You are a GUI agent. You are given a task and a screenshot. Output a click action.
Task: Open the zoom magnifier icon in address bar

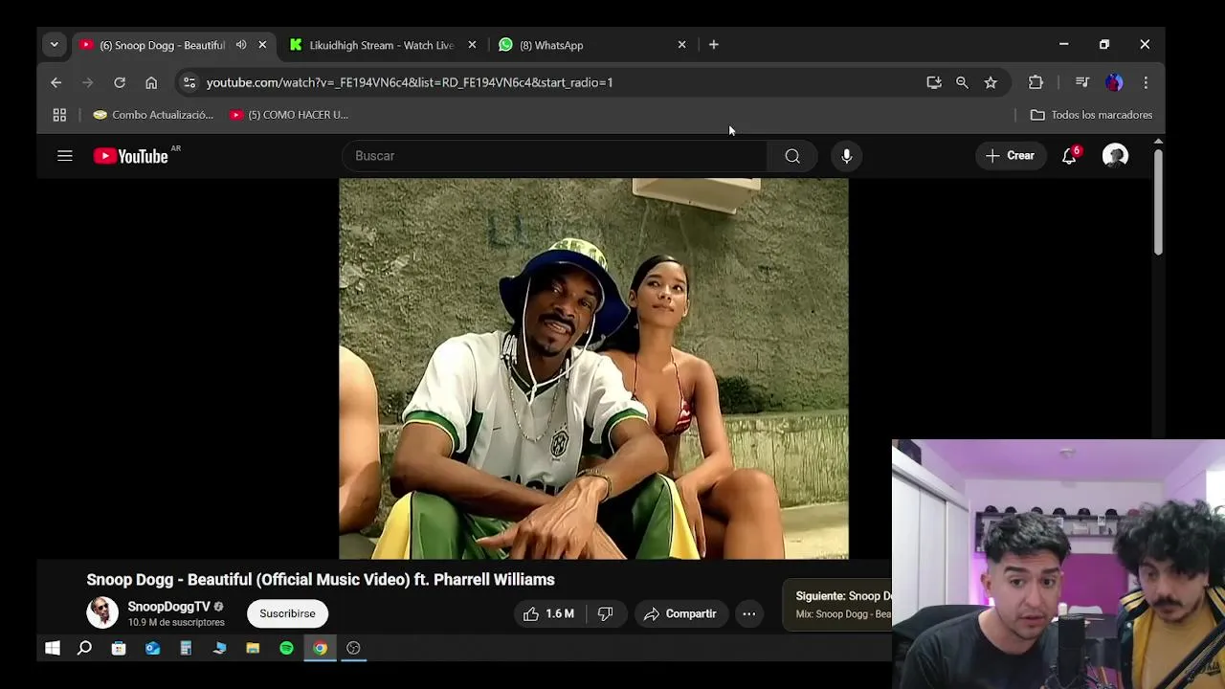tap(962, 82)
